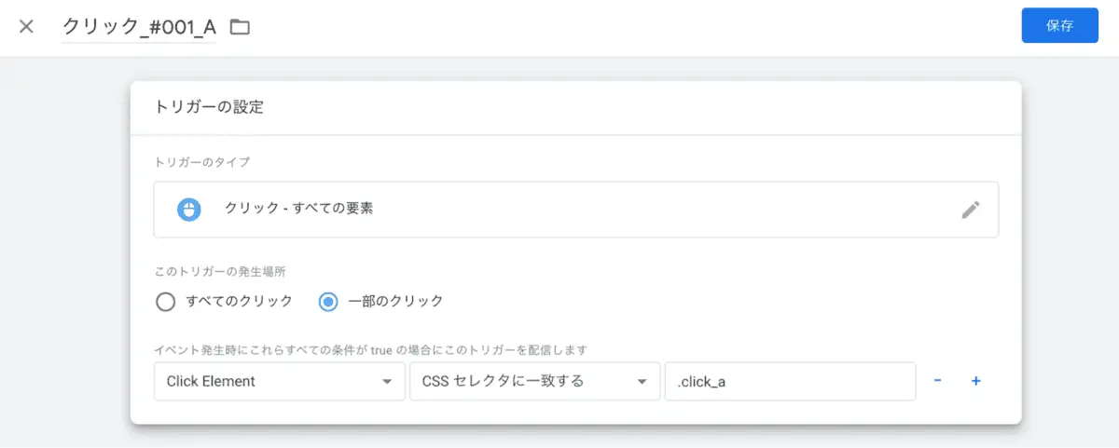
Task: Open the Click Element variable dropdown
Action: coord(279,381)
